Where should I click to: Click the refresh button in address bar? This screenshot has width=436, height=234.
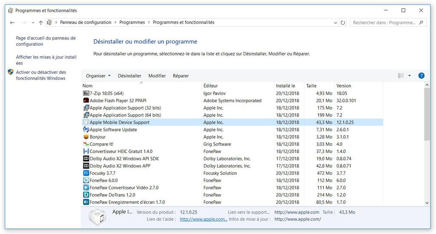coord(343,23)
